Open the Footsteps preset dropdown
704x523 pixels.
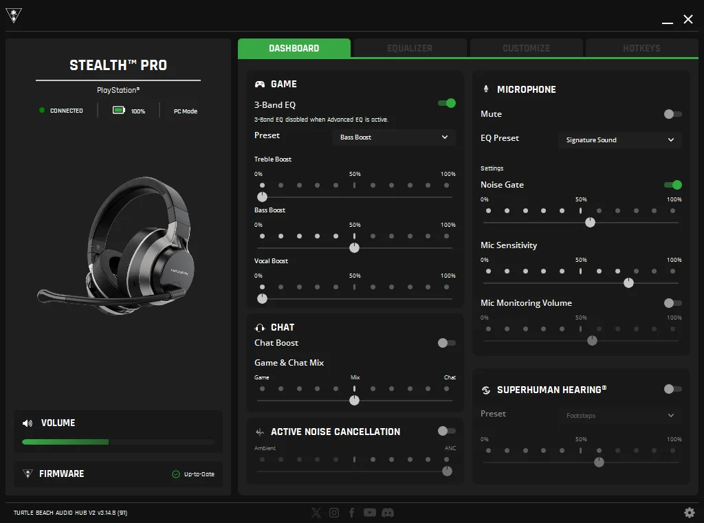pos(619,416)
